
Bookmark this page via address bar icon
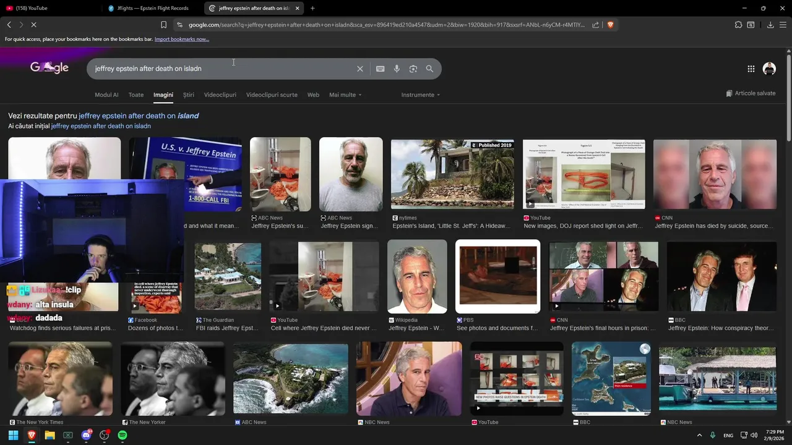pos(163,25)
